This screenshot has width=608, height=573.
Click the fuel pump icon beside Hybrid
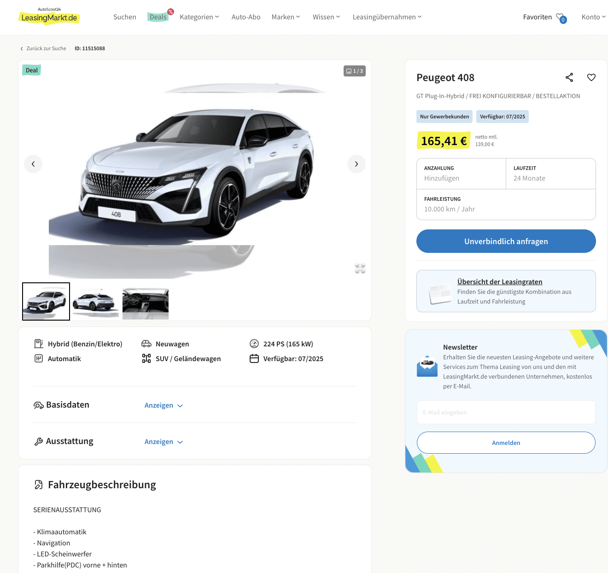pos(39,344)
